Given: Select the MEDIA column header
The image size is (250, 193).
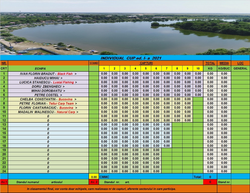Looking at the screenshot, I should 224,63.
